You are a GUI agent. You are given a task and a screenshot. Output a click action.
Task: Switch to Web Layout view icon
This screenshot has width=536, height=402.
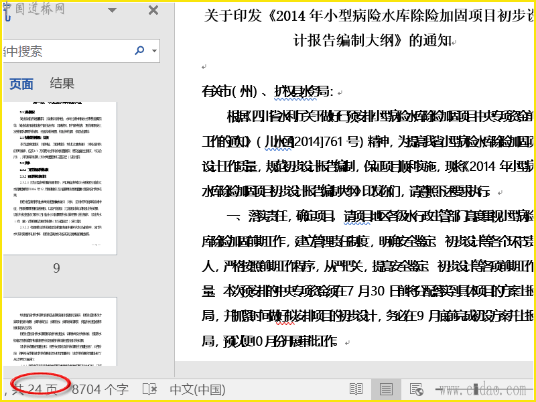416,389
